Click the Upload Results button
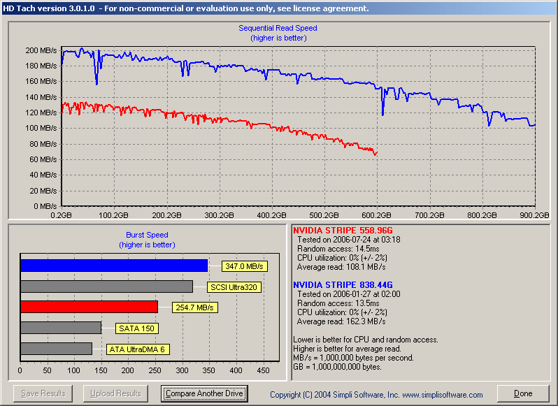Viewport: 558px width, 406px height. (115, 393)
